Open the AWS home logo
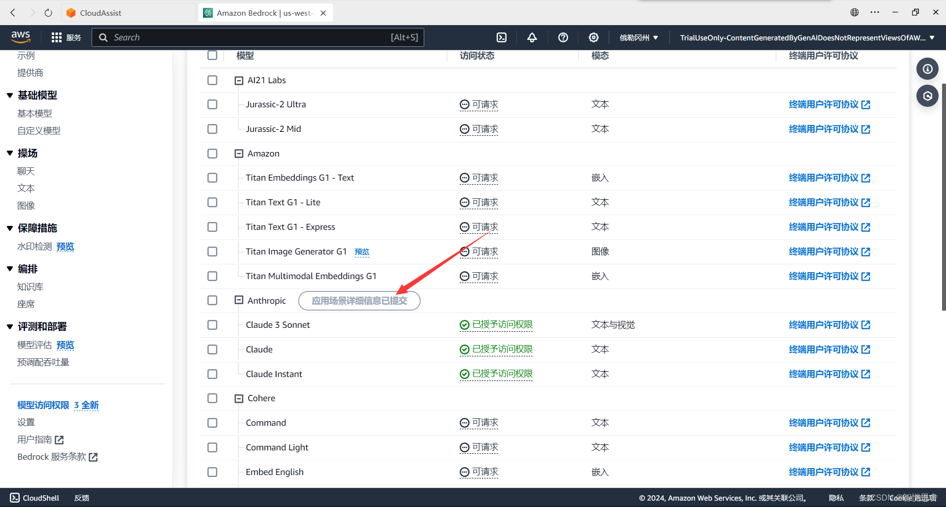The image size is (946, 507). coord(21,37)
